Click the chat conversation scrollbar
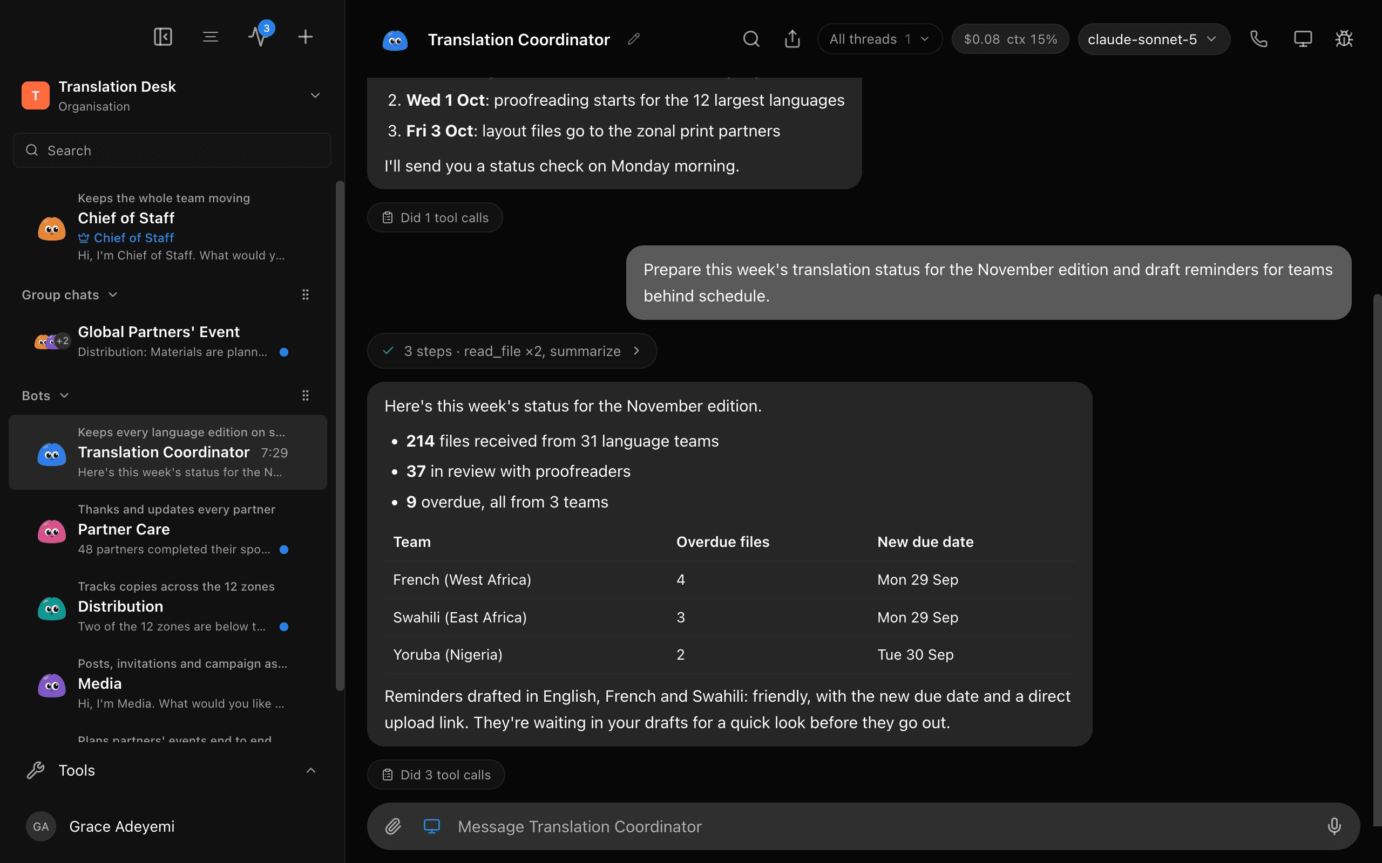The width and height of the screenshot is (1382, 863). pos(1377,559)
